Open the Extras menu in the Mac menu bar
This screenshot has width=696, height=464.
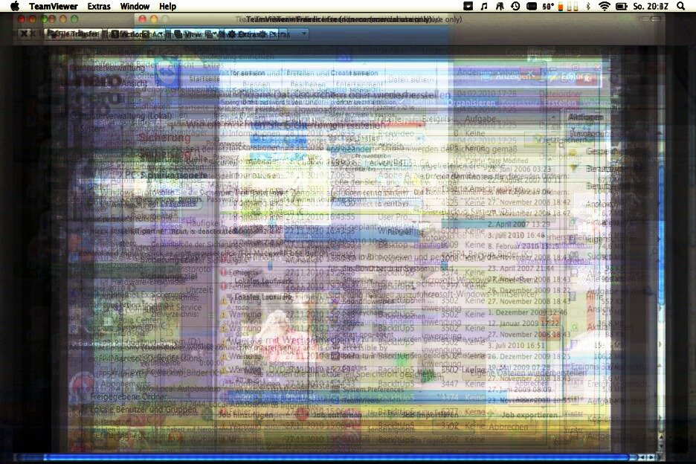[x=99, y=6]
